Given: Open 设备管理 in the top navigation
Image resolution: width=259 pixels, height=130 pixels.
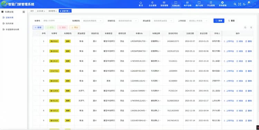Looking at the screenshot, I should (x=164, y=4).
